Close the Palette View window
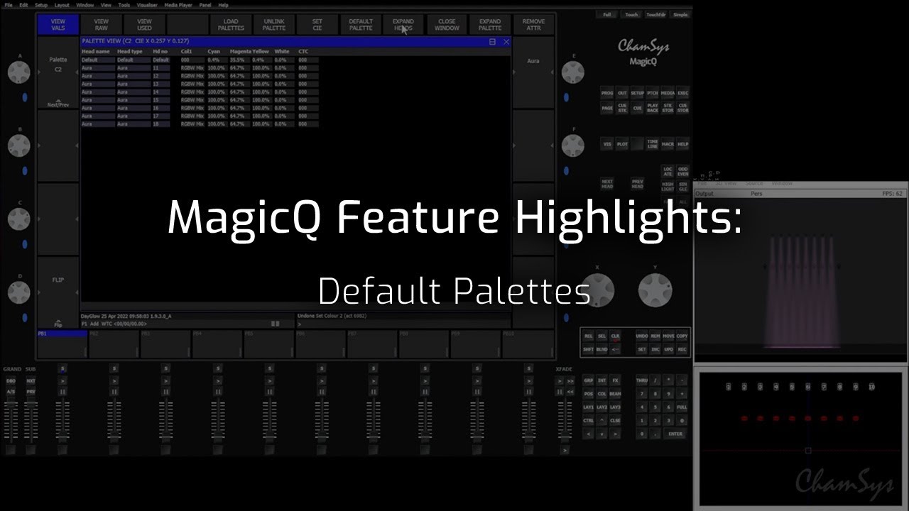Viewport: 909px width, 511px height. [506, 42]
